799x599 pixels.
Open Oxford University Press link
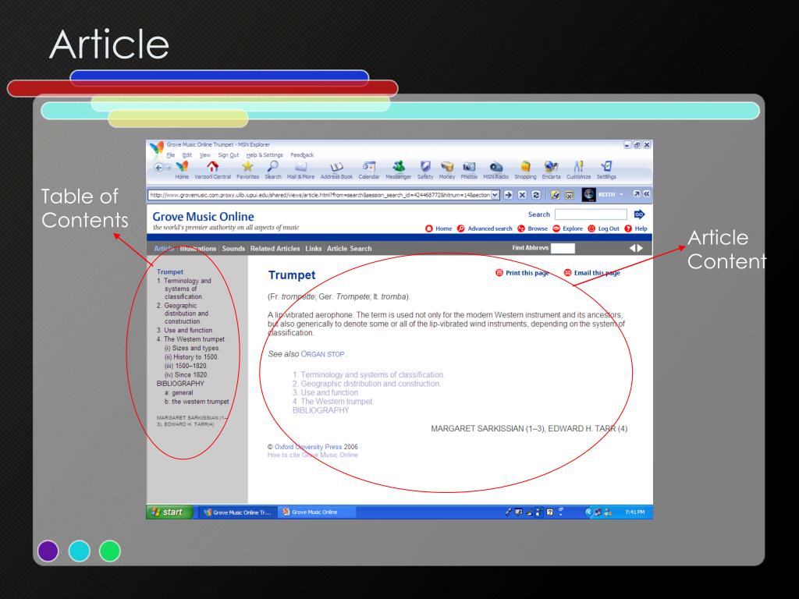308,447
